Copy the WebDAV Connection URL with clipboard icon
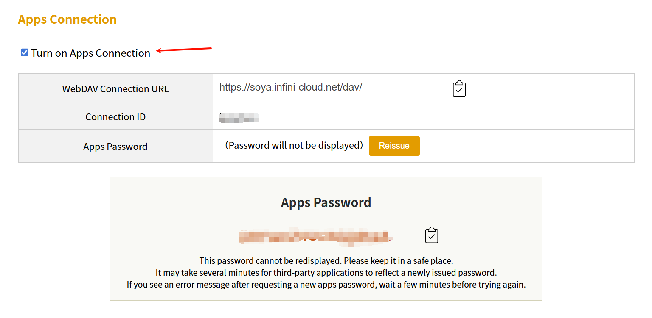The width and height of the screenshot is (652, 318). (x=459, y=88)
